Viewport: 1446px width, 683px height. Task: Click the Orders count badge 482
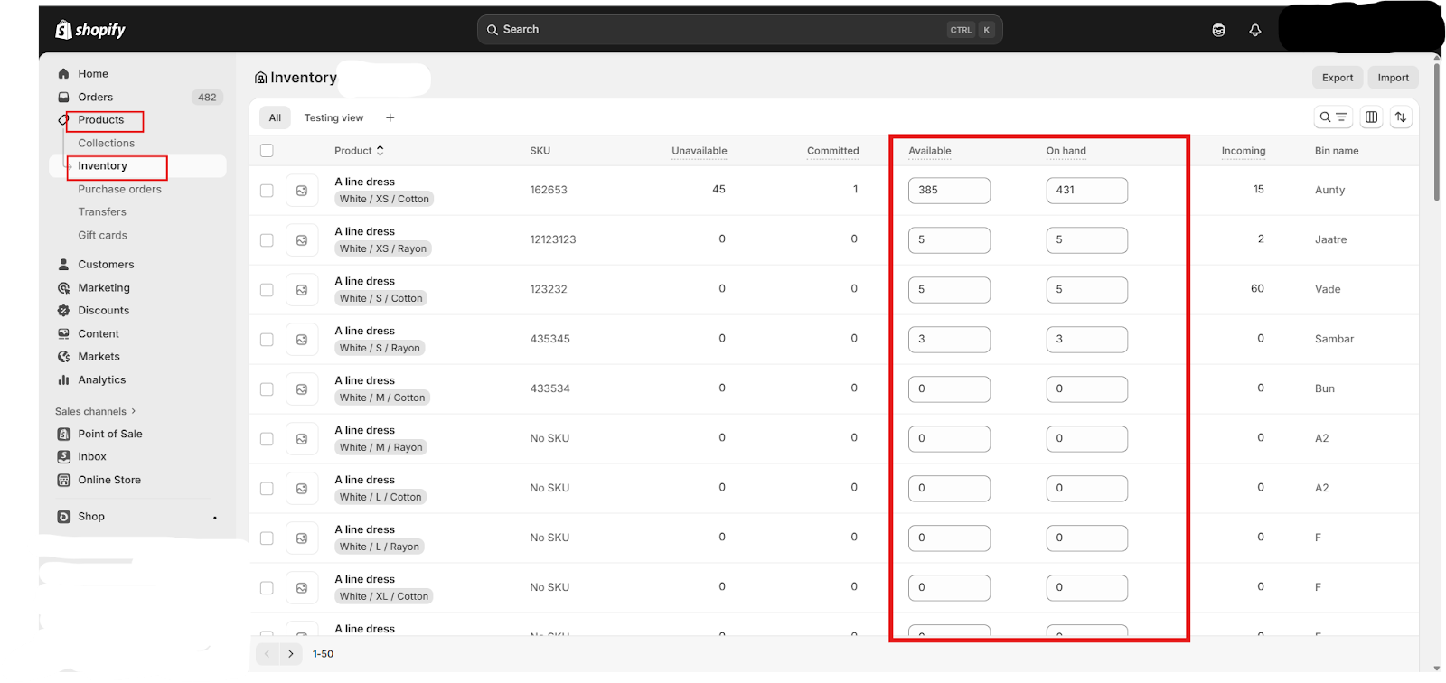[x=207, y=98]
